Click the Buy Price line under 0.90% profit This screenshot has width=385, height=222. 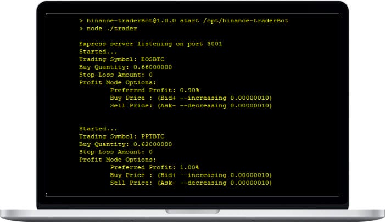[x=191, y=98]
